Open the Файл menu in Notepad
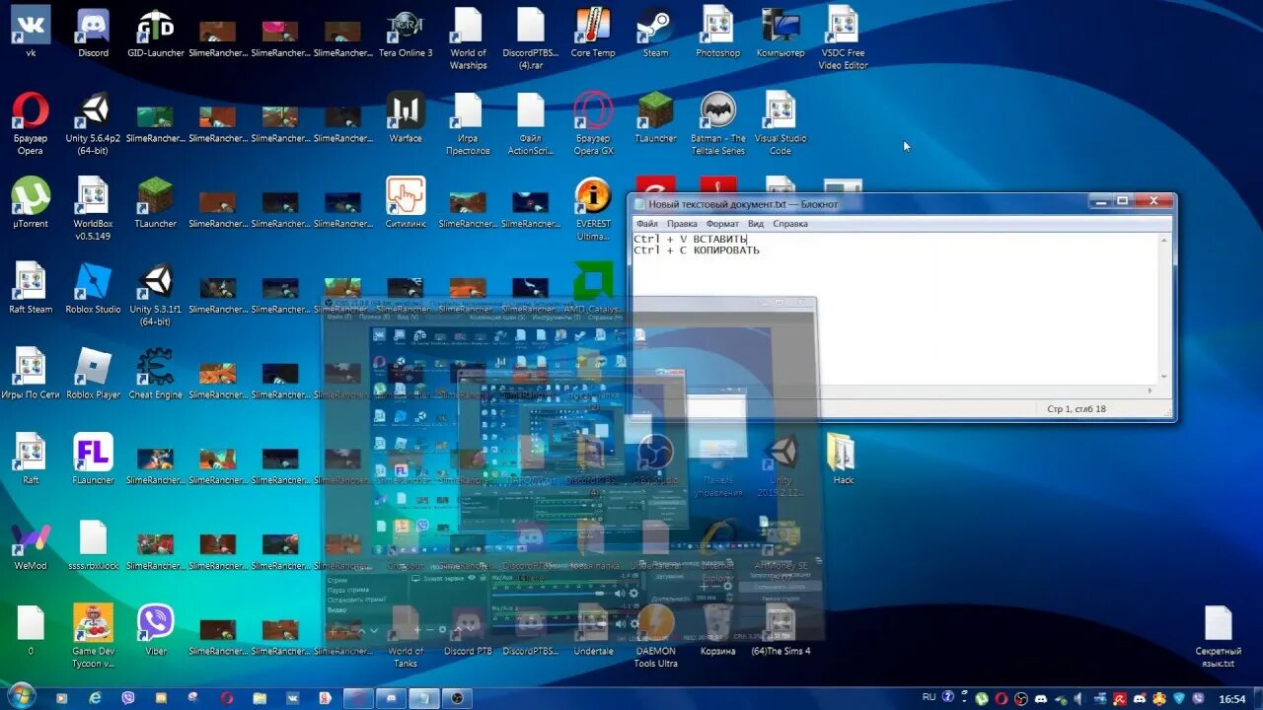1263x710 pixels. click(647, 224)
